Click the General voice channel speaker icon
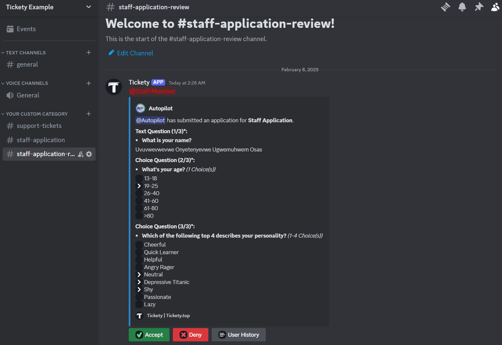Image resolution: width=502 pixels, height=345 pixels. [10, 95]
